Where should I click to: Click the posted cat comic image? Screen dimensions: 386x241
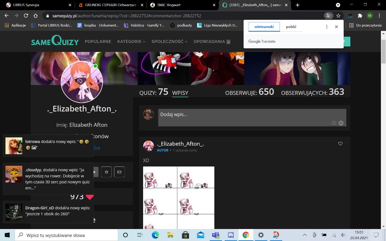pyautogui.click(x=178, y=197)
